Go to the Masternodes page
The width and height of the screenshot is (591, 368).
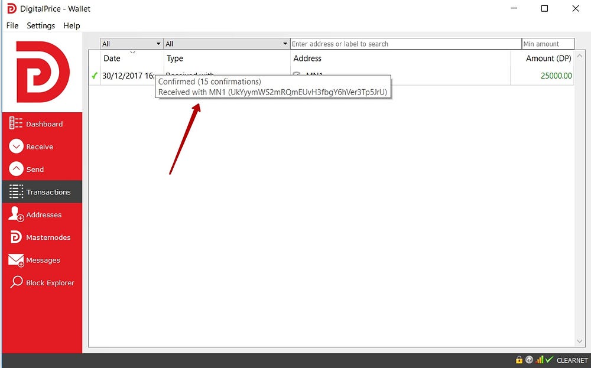(48, 237)
